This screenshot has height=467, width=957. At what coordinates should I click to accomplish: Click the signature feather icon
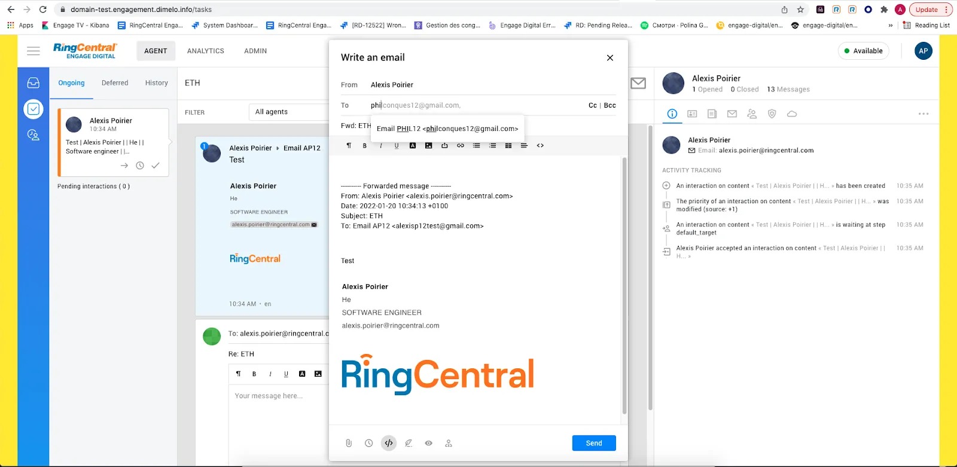pyautogui.click(x=409, y=443)
